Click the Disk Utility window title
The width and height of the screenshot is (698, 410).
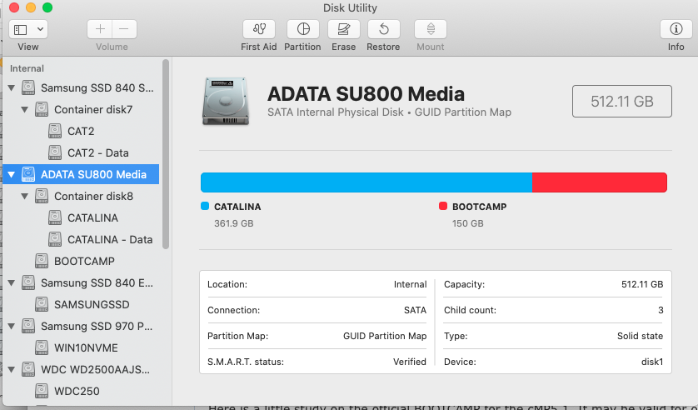[350, 8]
